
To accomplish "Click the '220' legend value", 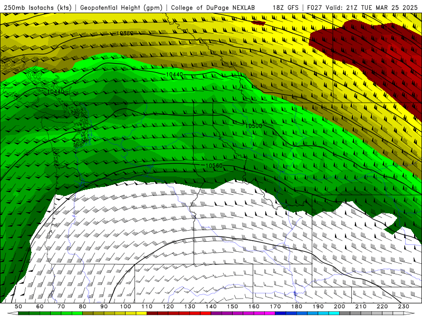I will point(382,307).
